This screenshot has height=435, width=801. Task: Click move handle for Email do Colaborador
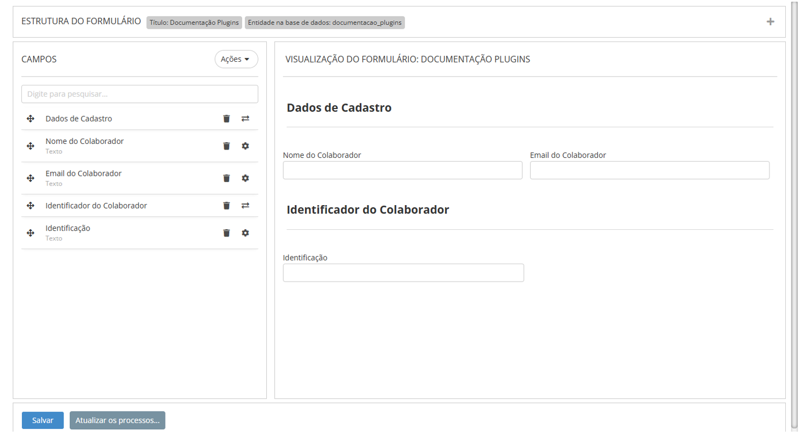pos(31,178)
